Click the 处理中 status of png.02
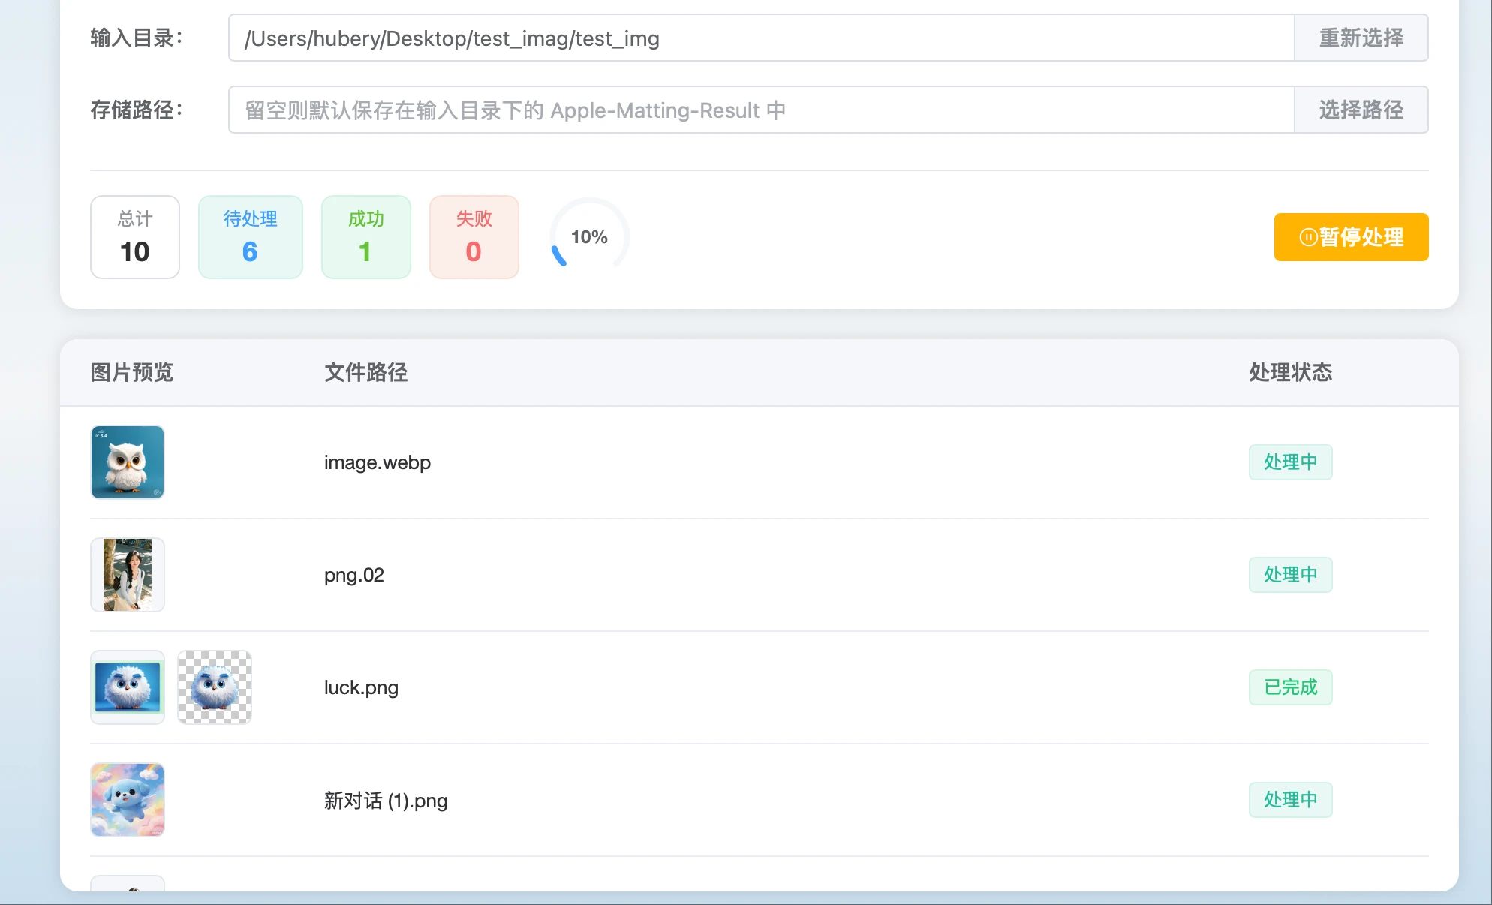Screen dimensions: 1492x905 point(1291,575)
